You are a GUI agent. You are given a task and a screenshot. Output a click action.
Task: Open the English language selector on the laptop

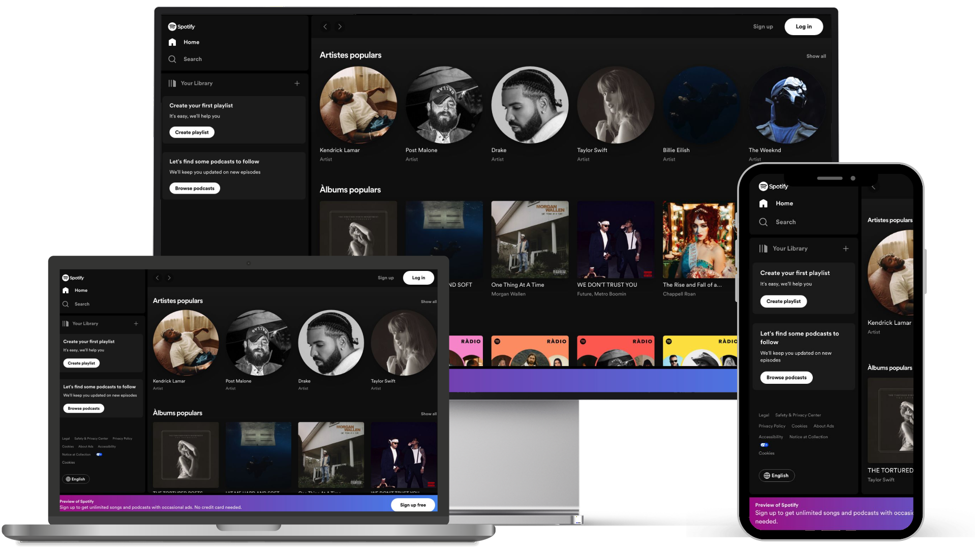tap(76, 479)
